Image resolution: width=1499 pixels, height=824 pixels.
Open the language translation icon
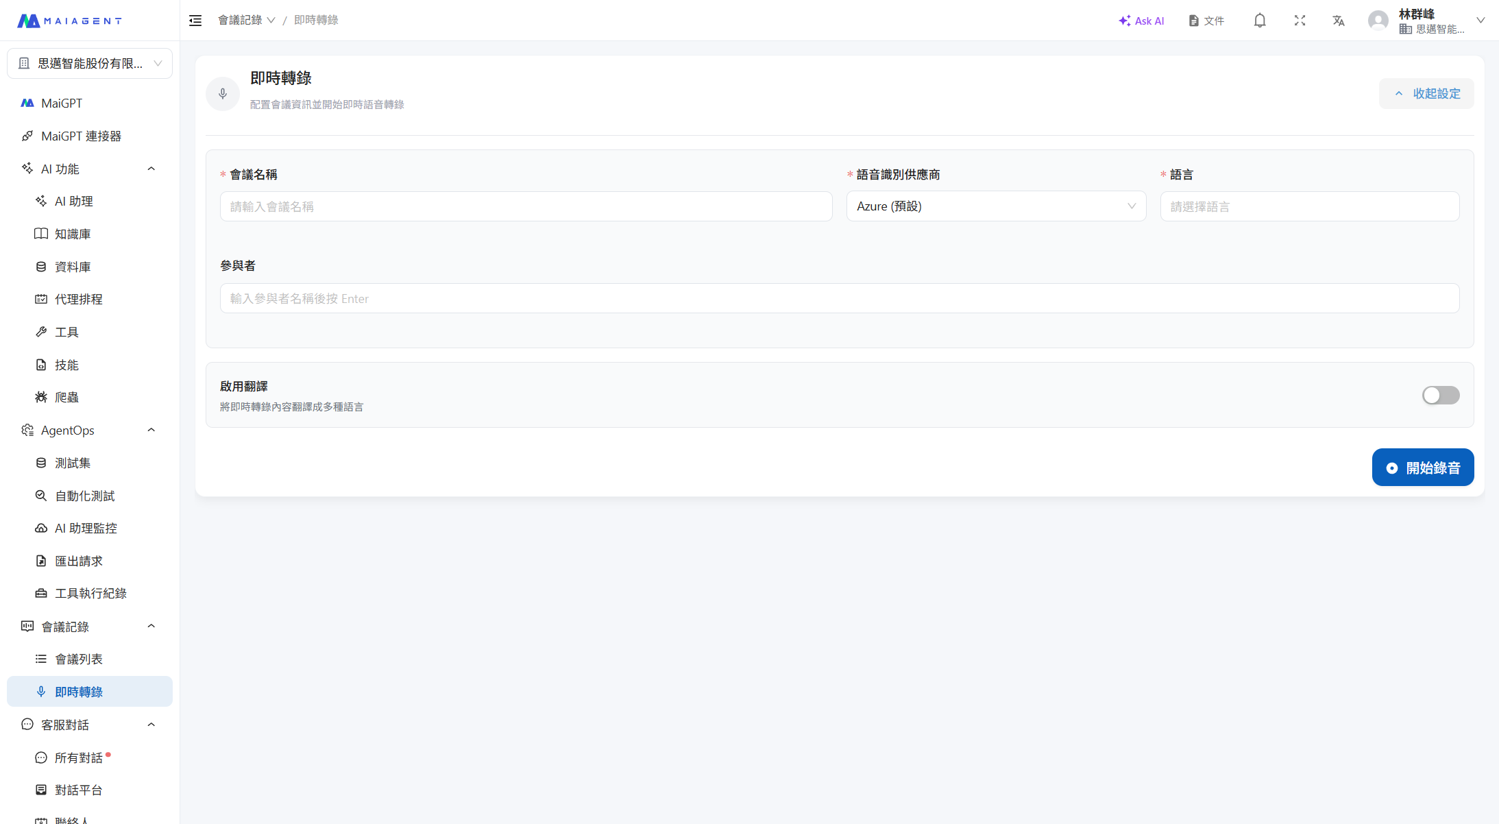[1339, 21]
